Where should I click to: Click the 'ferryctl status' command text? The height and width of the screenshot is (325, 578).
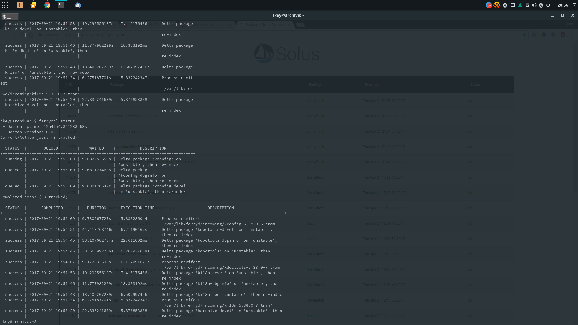57,121
